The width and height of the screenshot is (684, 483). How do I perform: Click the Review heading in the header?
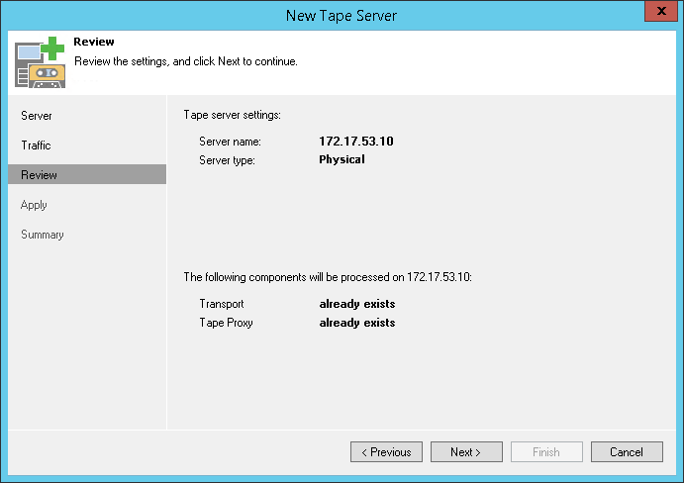(94, 43)
